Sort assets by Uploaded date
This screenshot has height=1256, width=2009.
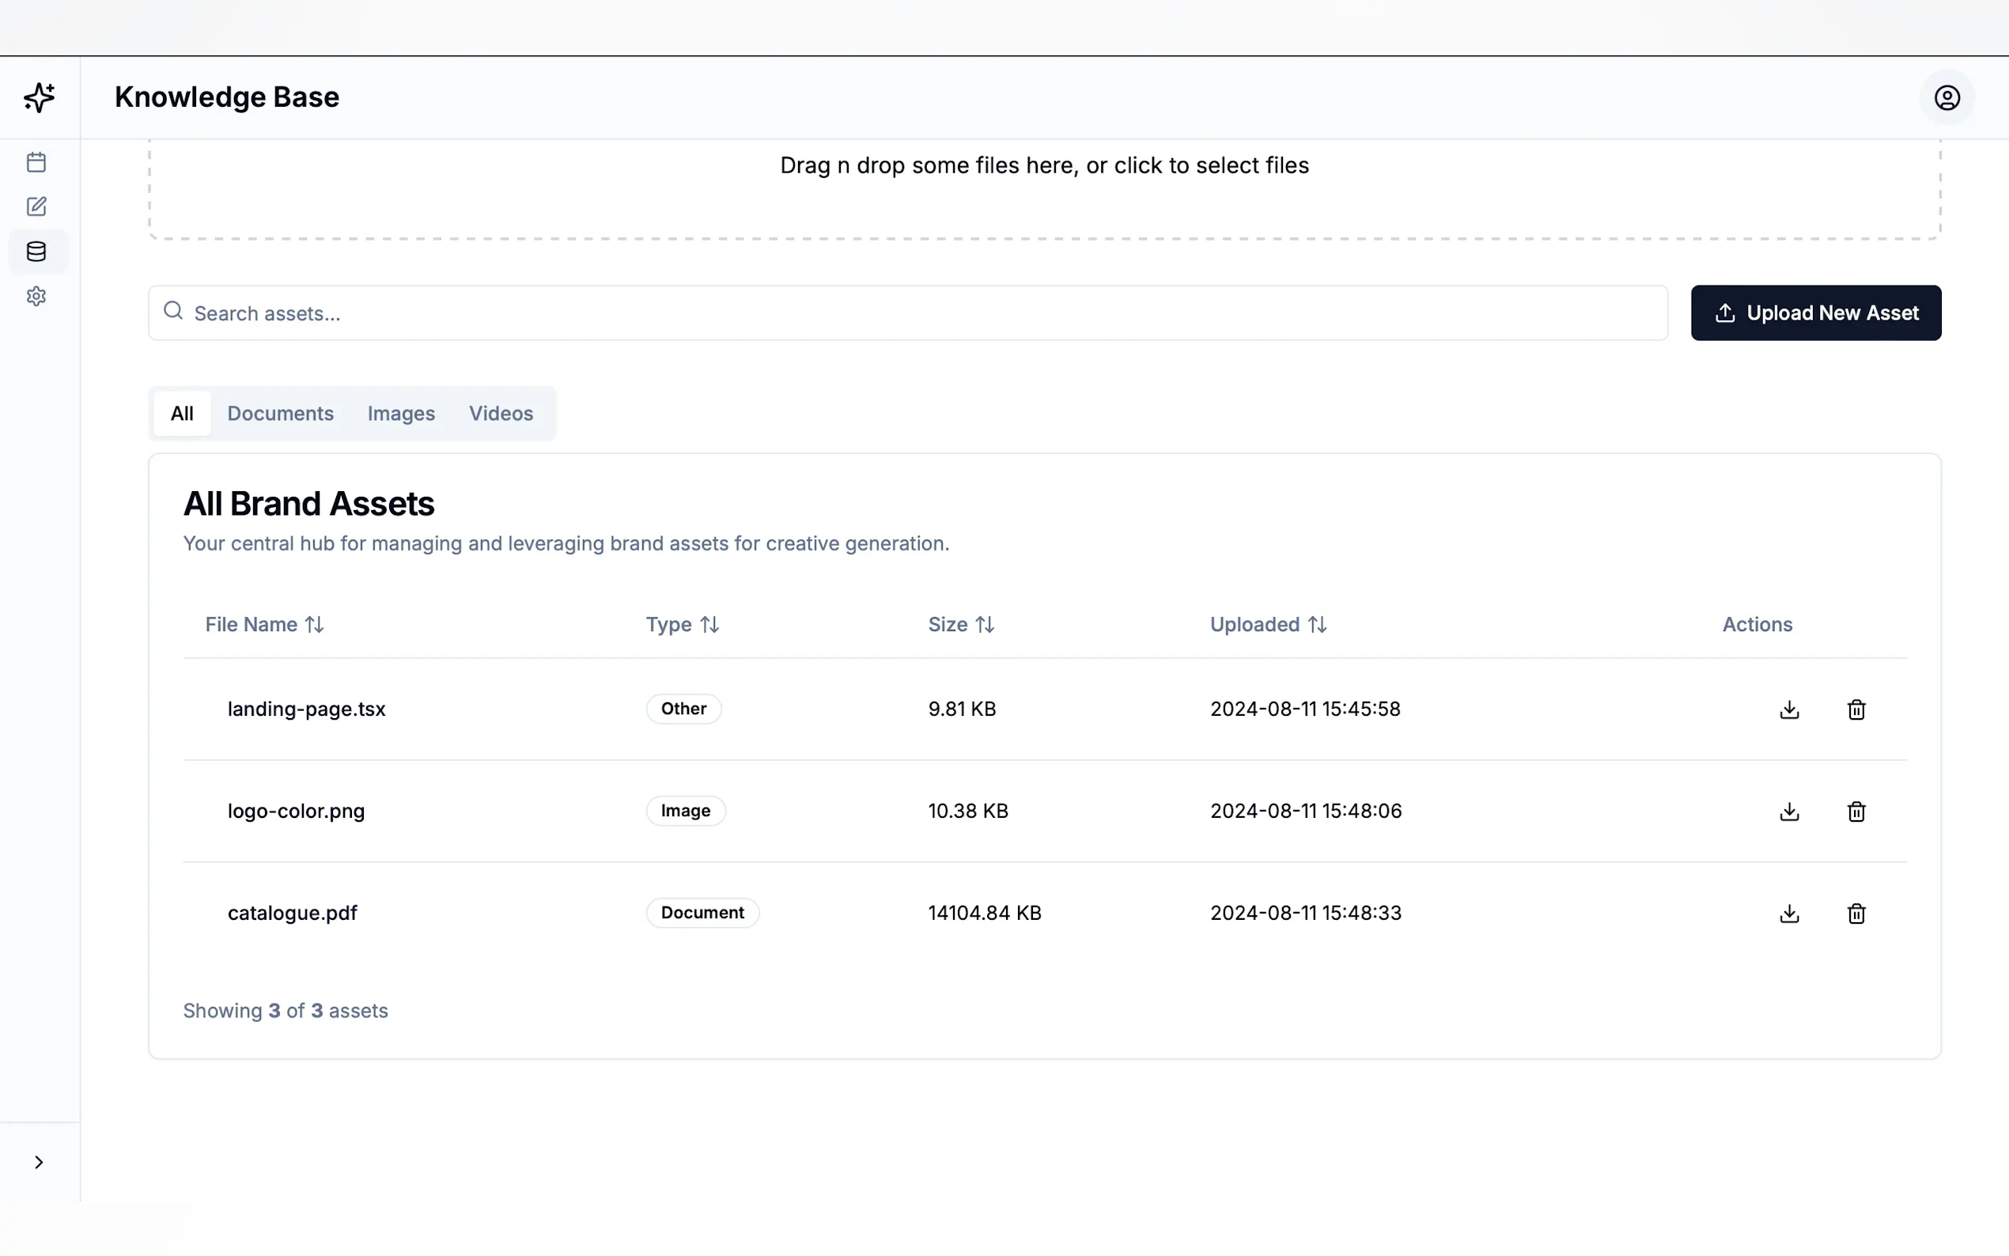point(1268,625)
